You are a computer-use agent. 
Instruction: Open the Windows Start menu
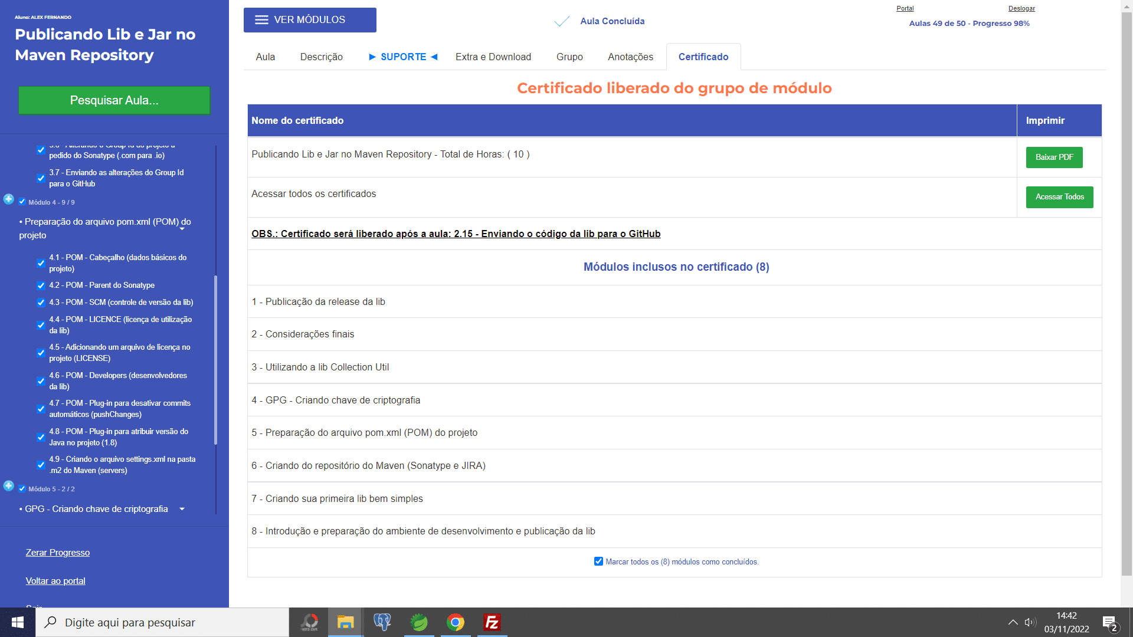18,622
